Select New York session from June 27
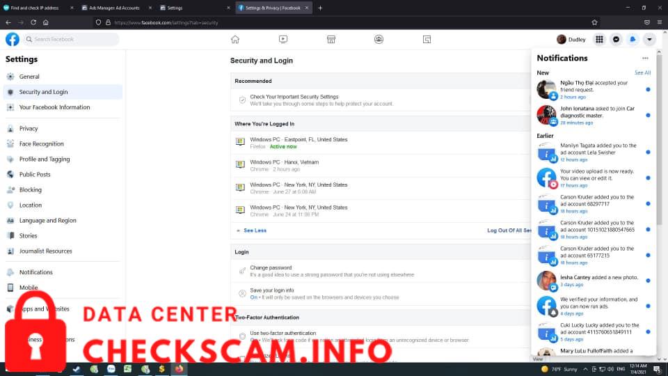 [x=381, y=188]
